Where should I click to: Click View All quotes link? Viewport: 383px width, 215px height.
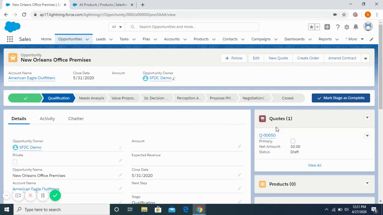click(314, 165)
